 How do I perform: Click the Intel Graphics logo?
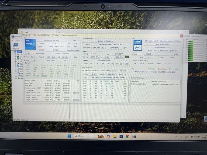pyautogui.click(x=137, y=45)
